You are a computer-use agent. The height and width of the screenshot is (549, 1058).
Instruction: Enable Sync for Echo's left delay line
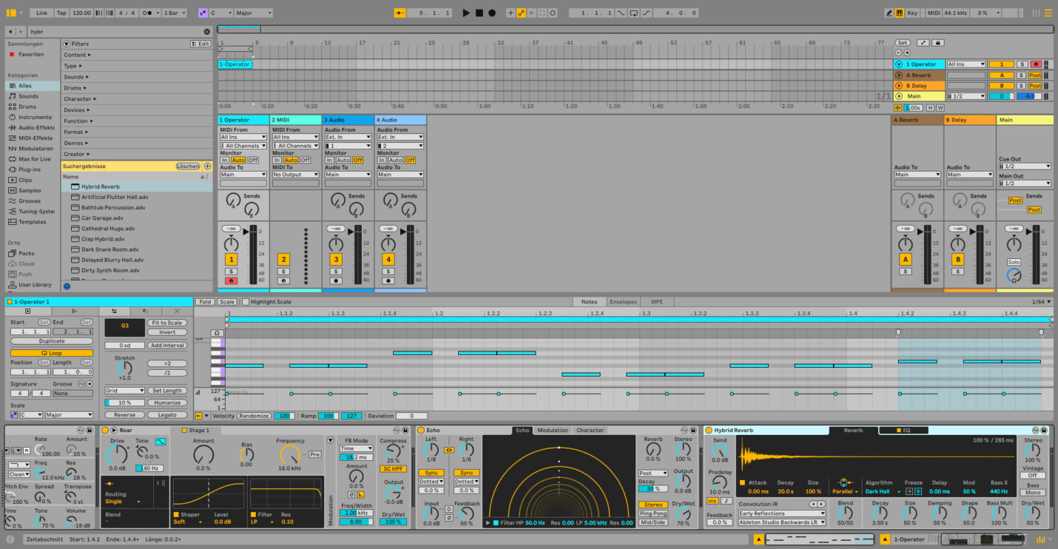tap(431, 472)
